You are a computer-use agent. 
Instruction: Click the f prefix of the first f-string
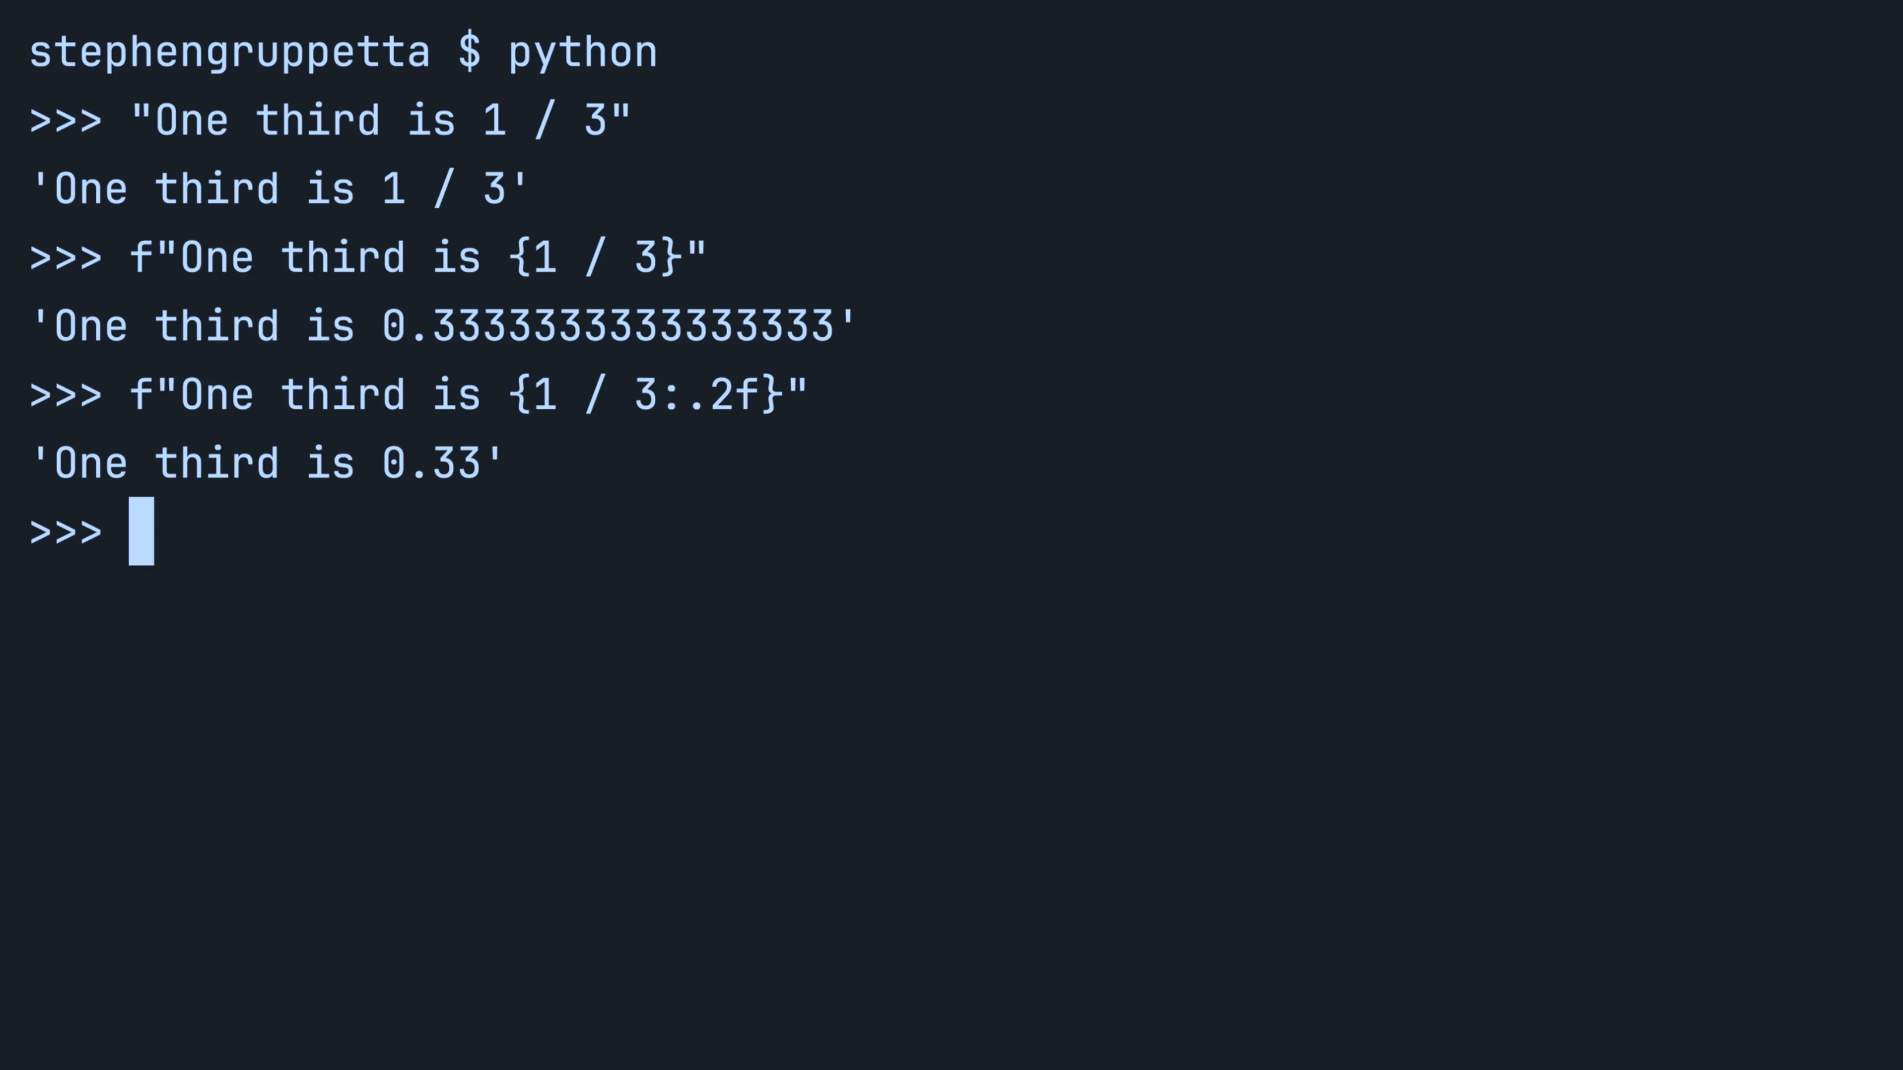coord(141,259)
